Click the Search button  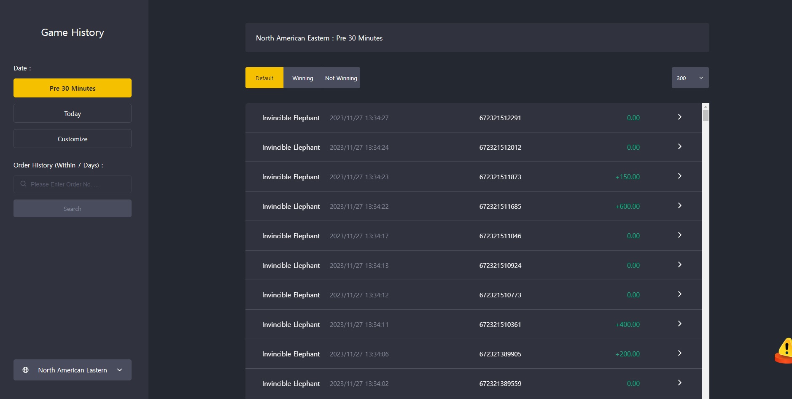[73, 208]
